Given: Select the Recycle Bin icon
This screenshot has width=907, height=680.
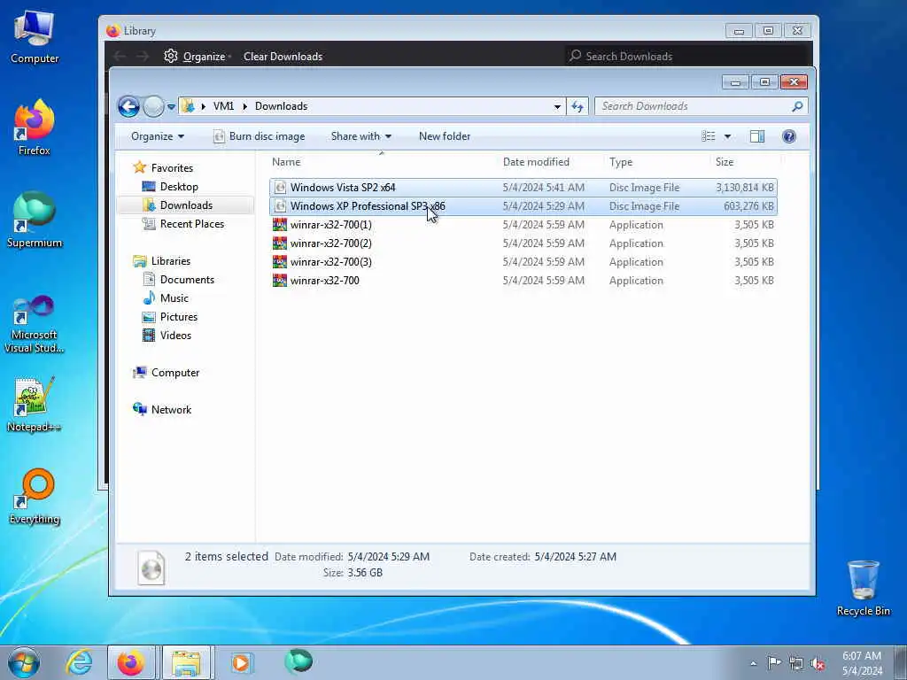Looking at the screenshot, I should (x=863, y=588).
